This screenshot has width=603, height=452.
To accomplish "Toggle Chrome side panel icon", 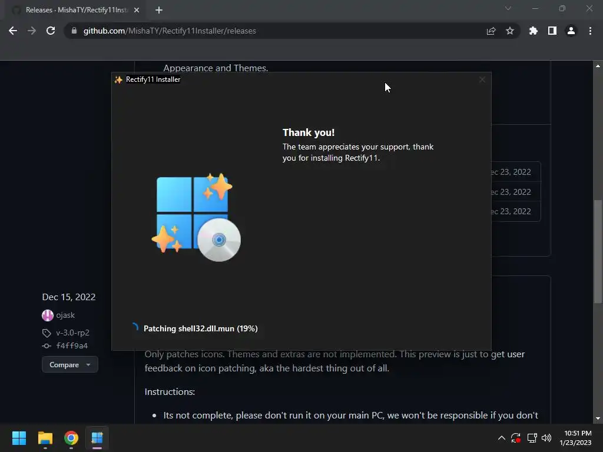I will point(552,31).
